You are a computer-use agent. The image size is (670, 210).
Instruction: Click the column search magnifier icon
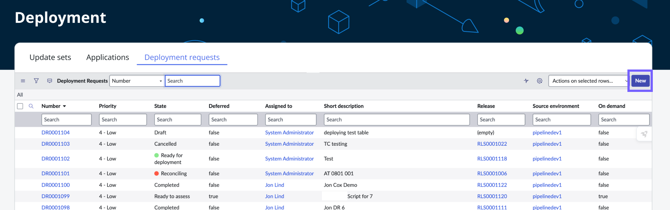31,106
